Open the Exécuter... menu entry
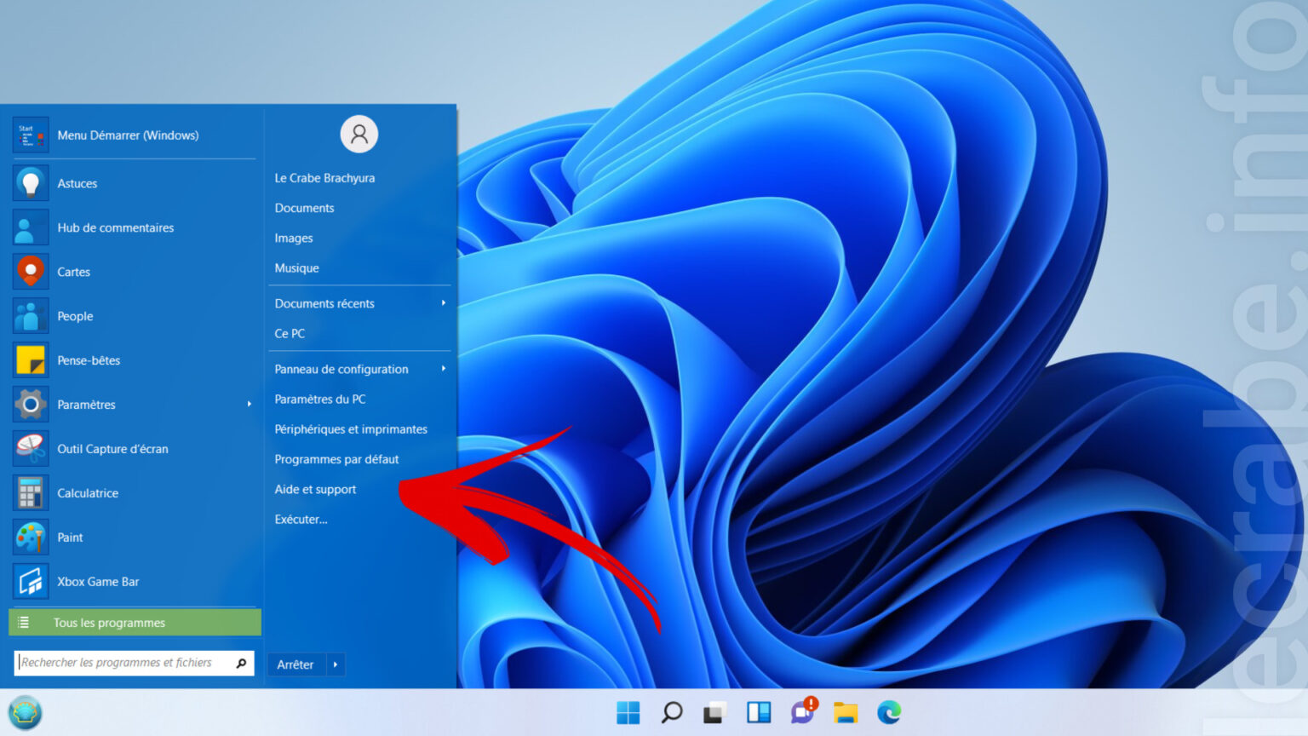Image resolution: width=1308 pixels, height=736 pixels. [301, 519]
